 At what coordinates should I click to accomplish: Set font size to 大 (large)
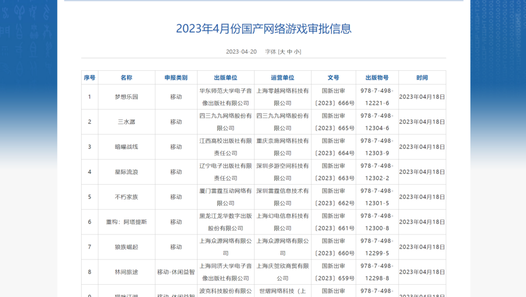point(283,52)
